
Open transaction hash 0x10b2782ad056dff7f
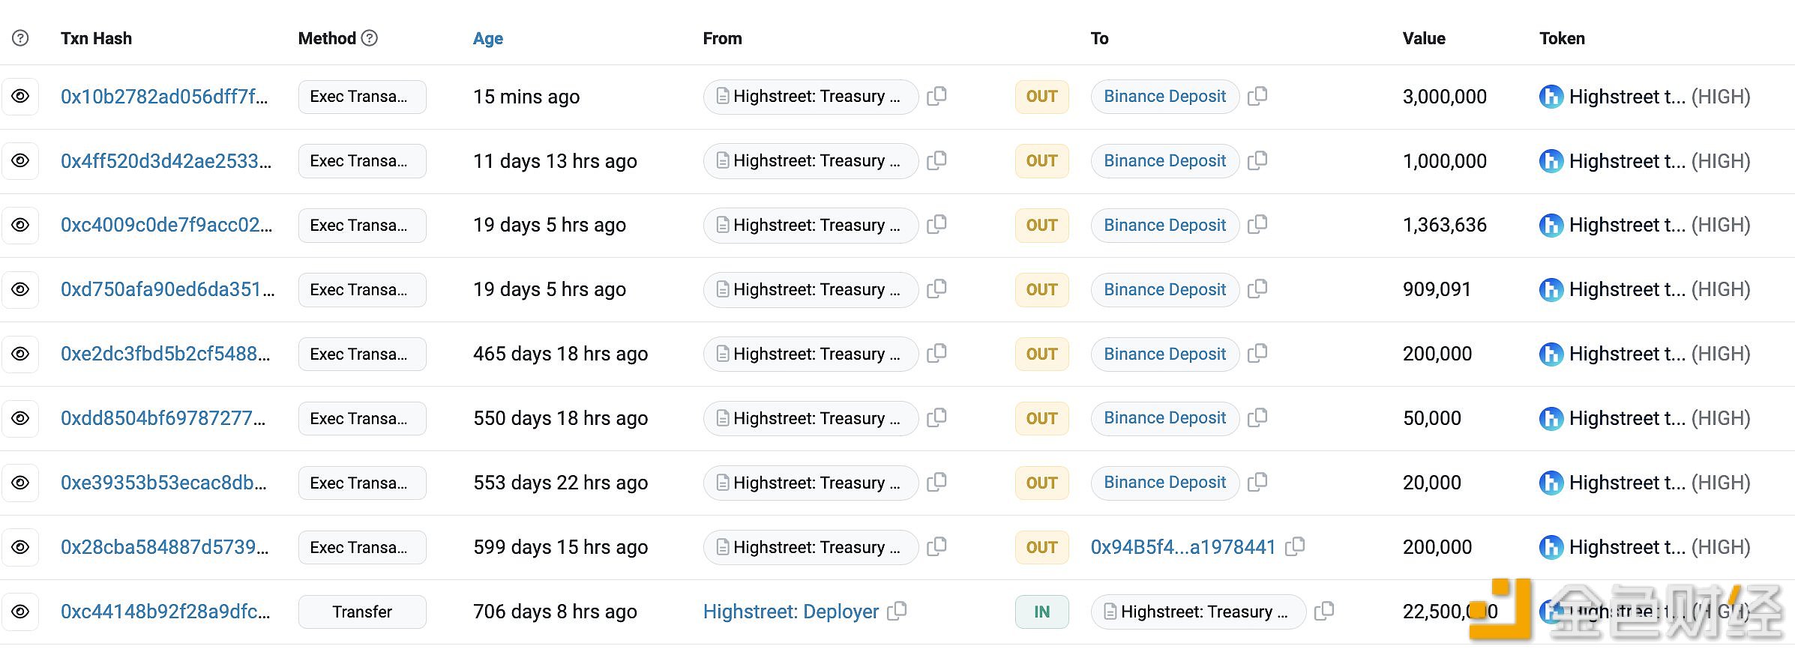pyautogui.click(x=164, y=97)
